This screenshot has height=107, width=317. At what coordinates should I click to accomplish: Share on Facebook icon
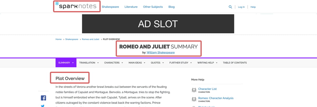coord(44,98)
